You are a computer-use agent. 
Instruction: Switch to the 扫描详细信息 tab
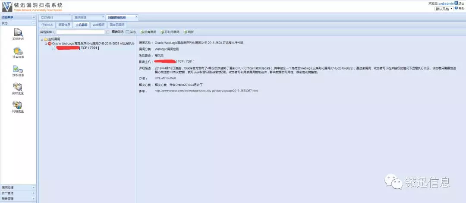pyautogui.click(x=122, y=18)
